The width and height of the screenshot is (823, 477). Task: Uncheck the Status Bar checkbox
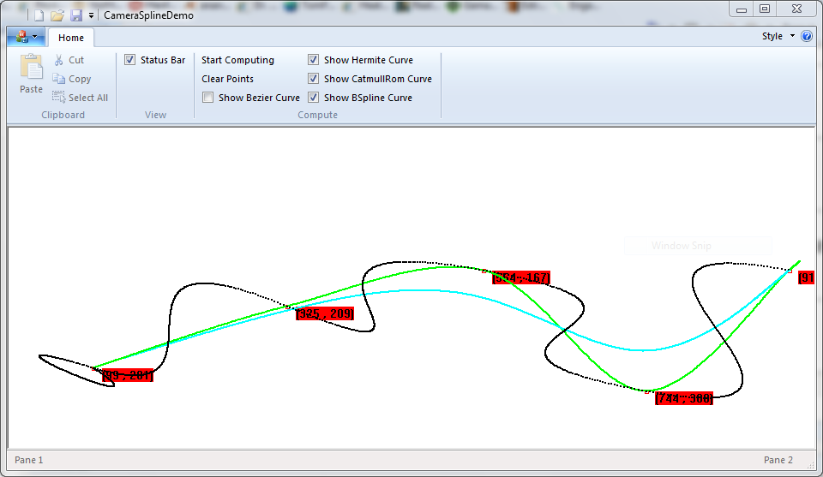[130, 60]
